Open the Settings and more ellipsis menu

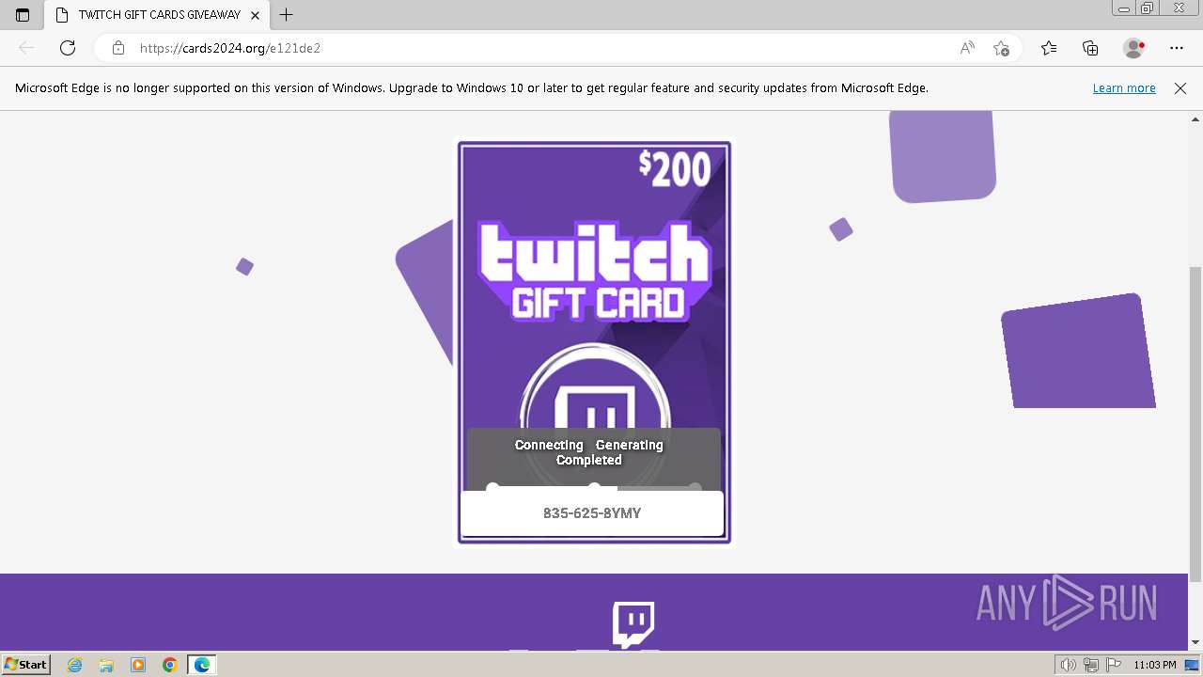[1177, 48]
